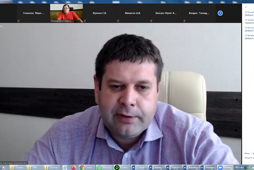Open first 23 июня folder in taskbar

(17, 167)
